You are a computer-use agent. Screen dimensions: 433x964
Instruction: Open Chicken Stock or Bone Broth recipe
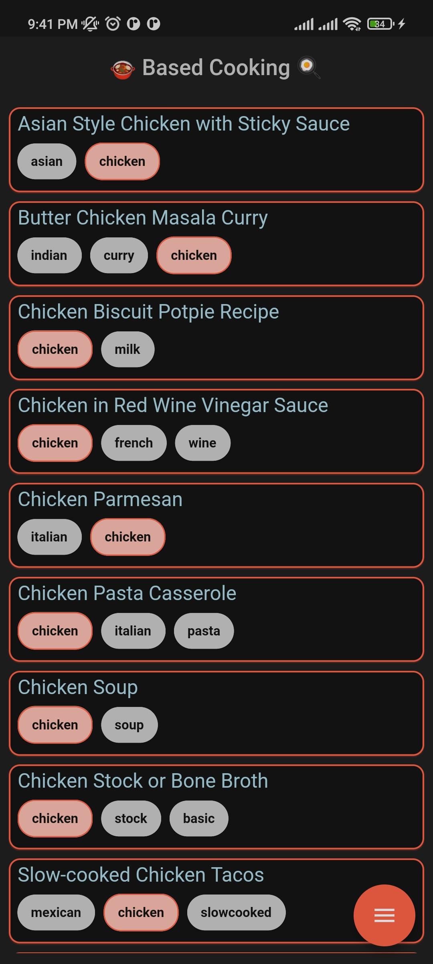coord(143,781)
